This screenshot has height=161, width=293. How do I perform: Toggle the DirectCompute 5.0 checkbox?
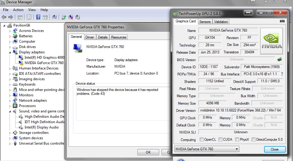[254, 140]
